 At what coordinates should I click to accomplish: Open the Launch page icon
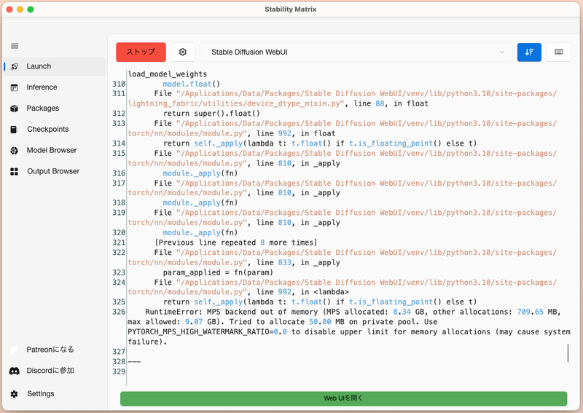click(15, 66)
